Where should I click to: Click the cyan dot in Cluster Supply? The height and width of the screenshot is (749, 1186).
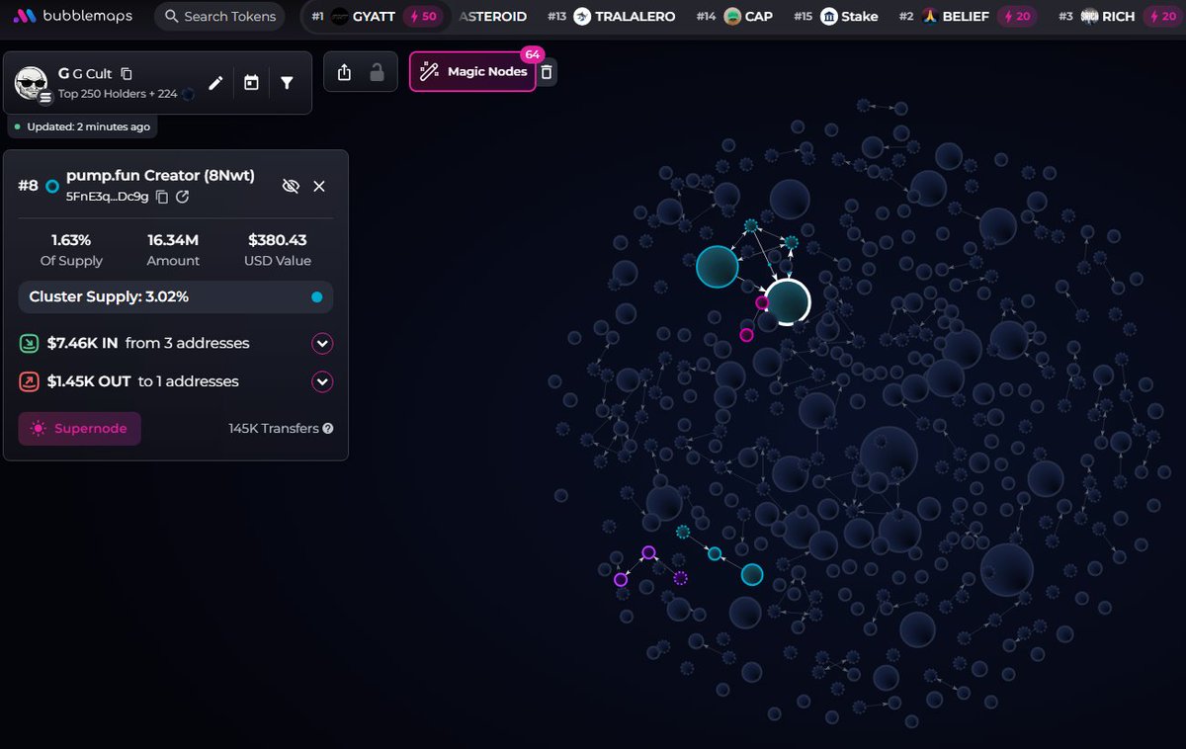316,296
